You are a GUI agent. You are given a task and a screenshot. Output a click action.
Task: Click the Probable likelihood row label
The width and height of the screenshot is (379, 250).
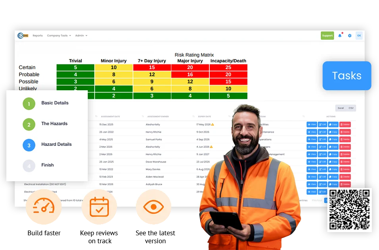(29, 74)
